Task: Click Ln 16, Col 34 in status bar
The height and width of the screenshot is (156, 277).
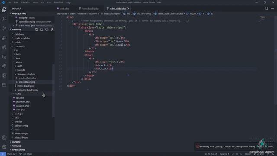Action: [x=211, y=154]
